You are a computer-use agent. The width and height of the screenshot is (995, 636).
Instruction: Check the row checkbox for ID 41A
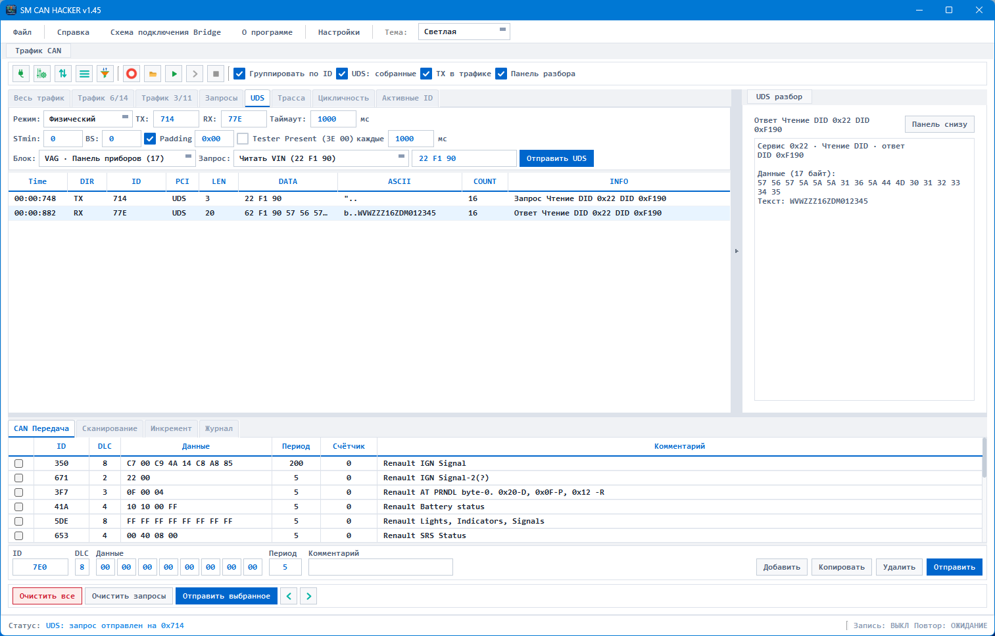coord(18,507)
